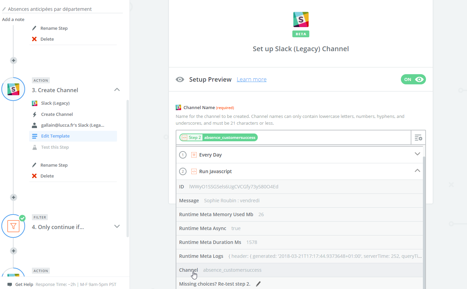Select Runtime Meta Duration Ms row

pyautogui.click(x=299, y=242)
